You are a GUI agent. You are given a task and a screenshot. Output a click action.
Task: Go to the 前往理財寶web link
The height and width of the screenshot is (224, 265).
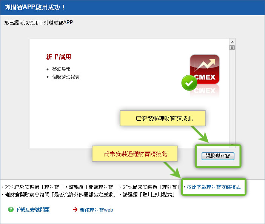click(96, 210)
